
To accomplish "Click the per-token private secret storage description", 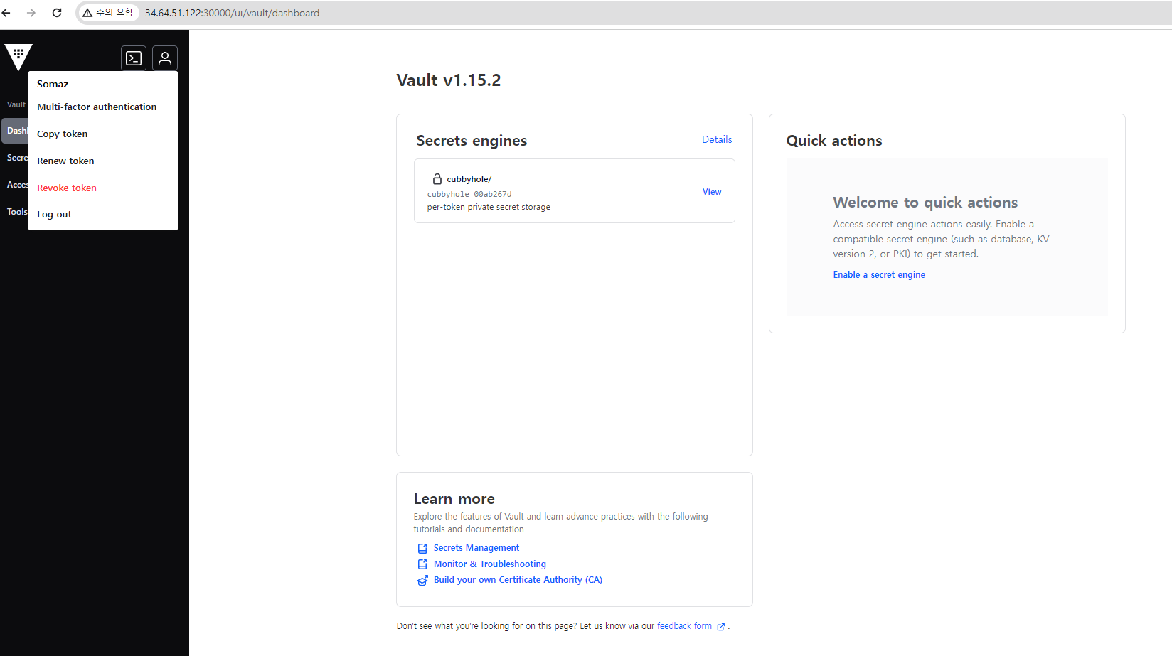I will pyautogui.click(x=489, y=208).
